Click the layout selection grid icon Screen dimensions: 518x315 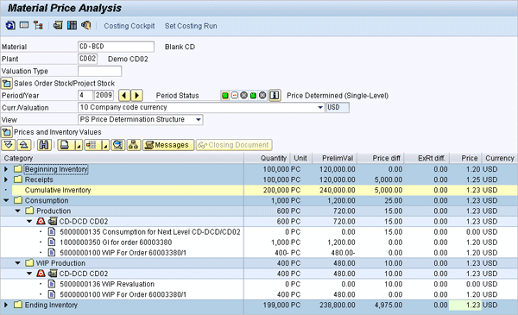[92, 145]
